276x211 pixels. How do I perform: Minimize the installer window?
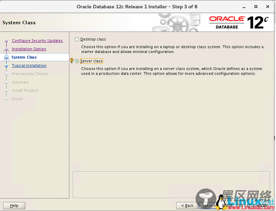point(244,7)
